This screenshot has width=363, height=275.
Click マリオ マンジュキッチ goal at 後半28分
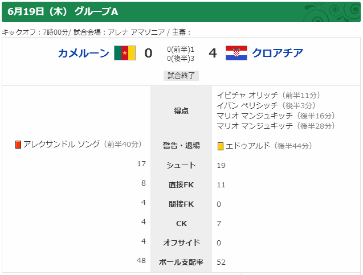click(x=276, y=126)
